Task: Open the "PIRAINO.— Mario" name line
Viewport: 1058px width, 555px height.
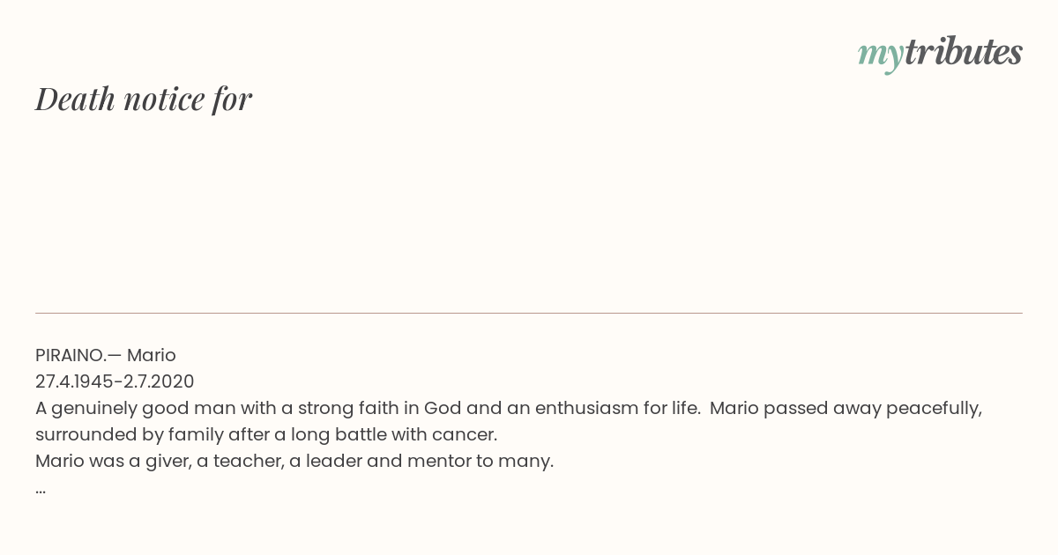Action: [106, 355]
